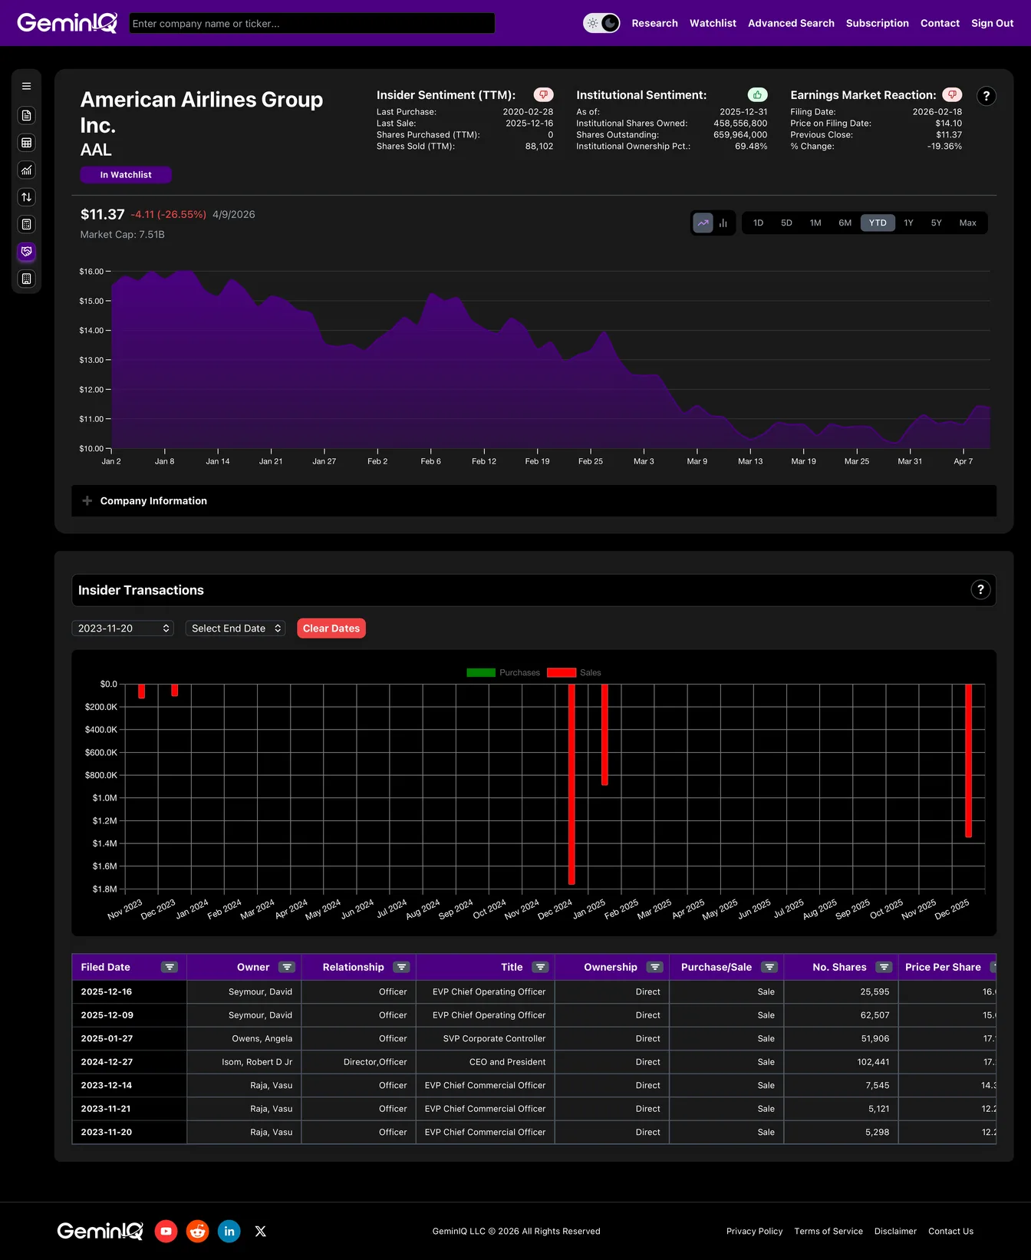Open the Insider Transactions help icon
This screenshot has width=1031, height=1260.
coord(980,589)
